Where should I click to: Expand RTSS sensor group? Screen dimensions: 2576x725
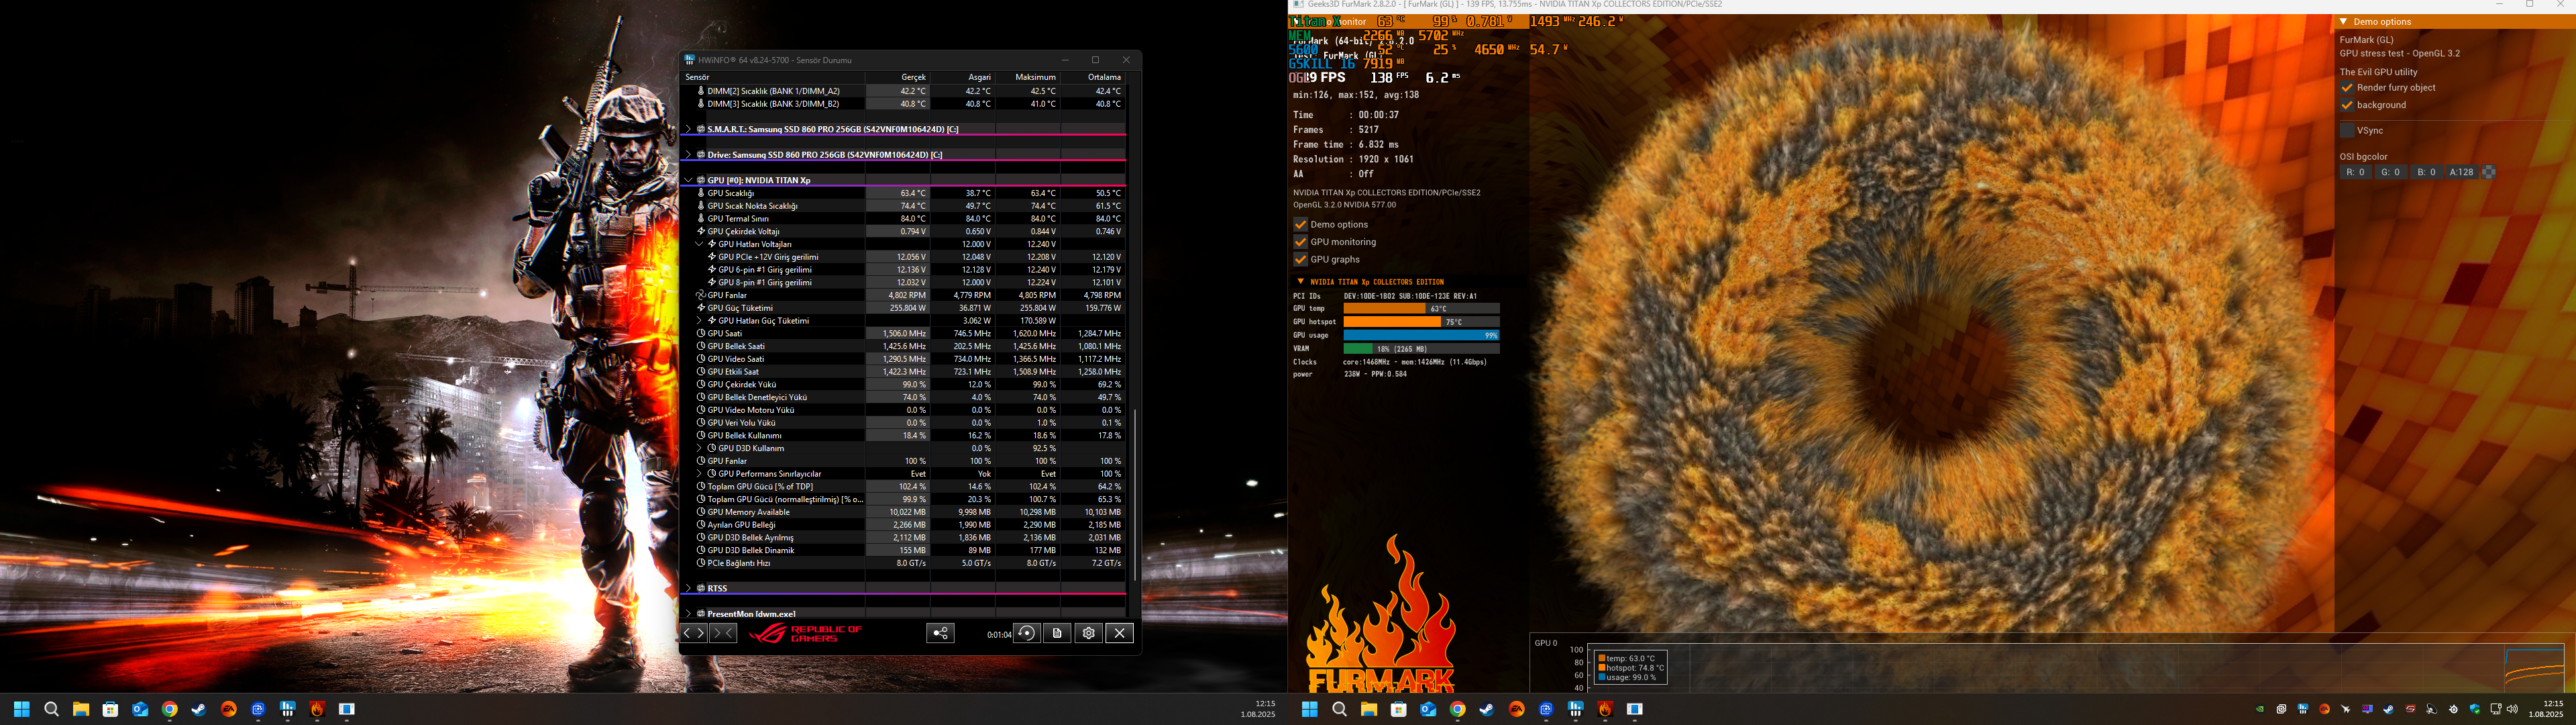tap(688, 588)
